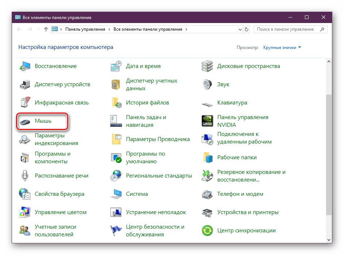Open the address bar history dropdown arrow

point(239,29)
